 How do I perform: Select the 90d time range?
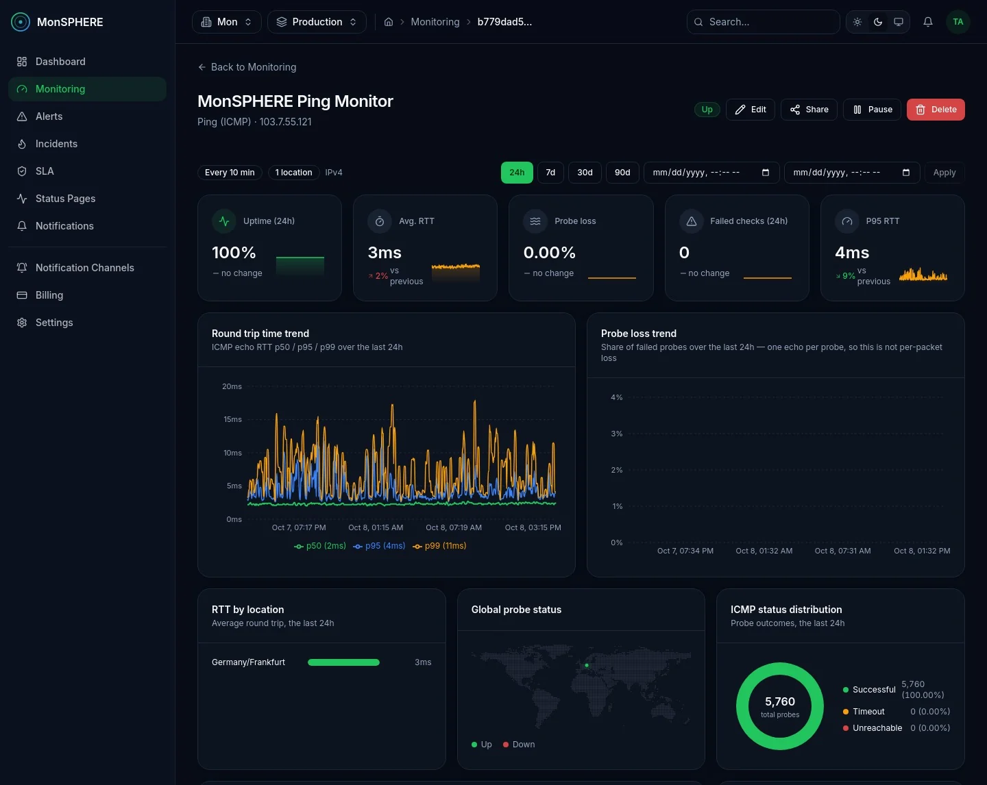[x=622, y=173]
